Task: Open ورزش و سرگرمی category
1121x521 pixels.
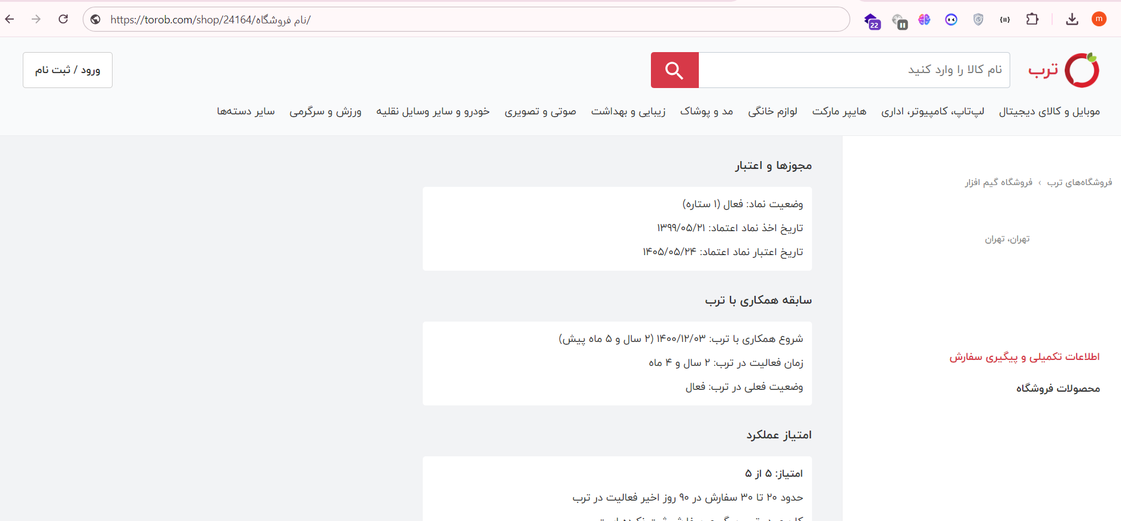Action: [x=325, y=111]
